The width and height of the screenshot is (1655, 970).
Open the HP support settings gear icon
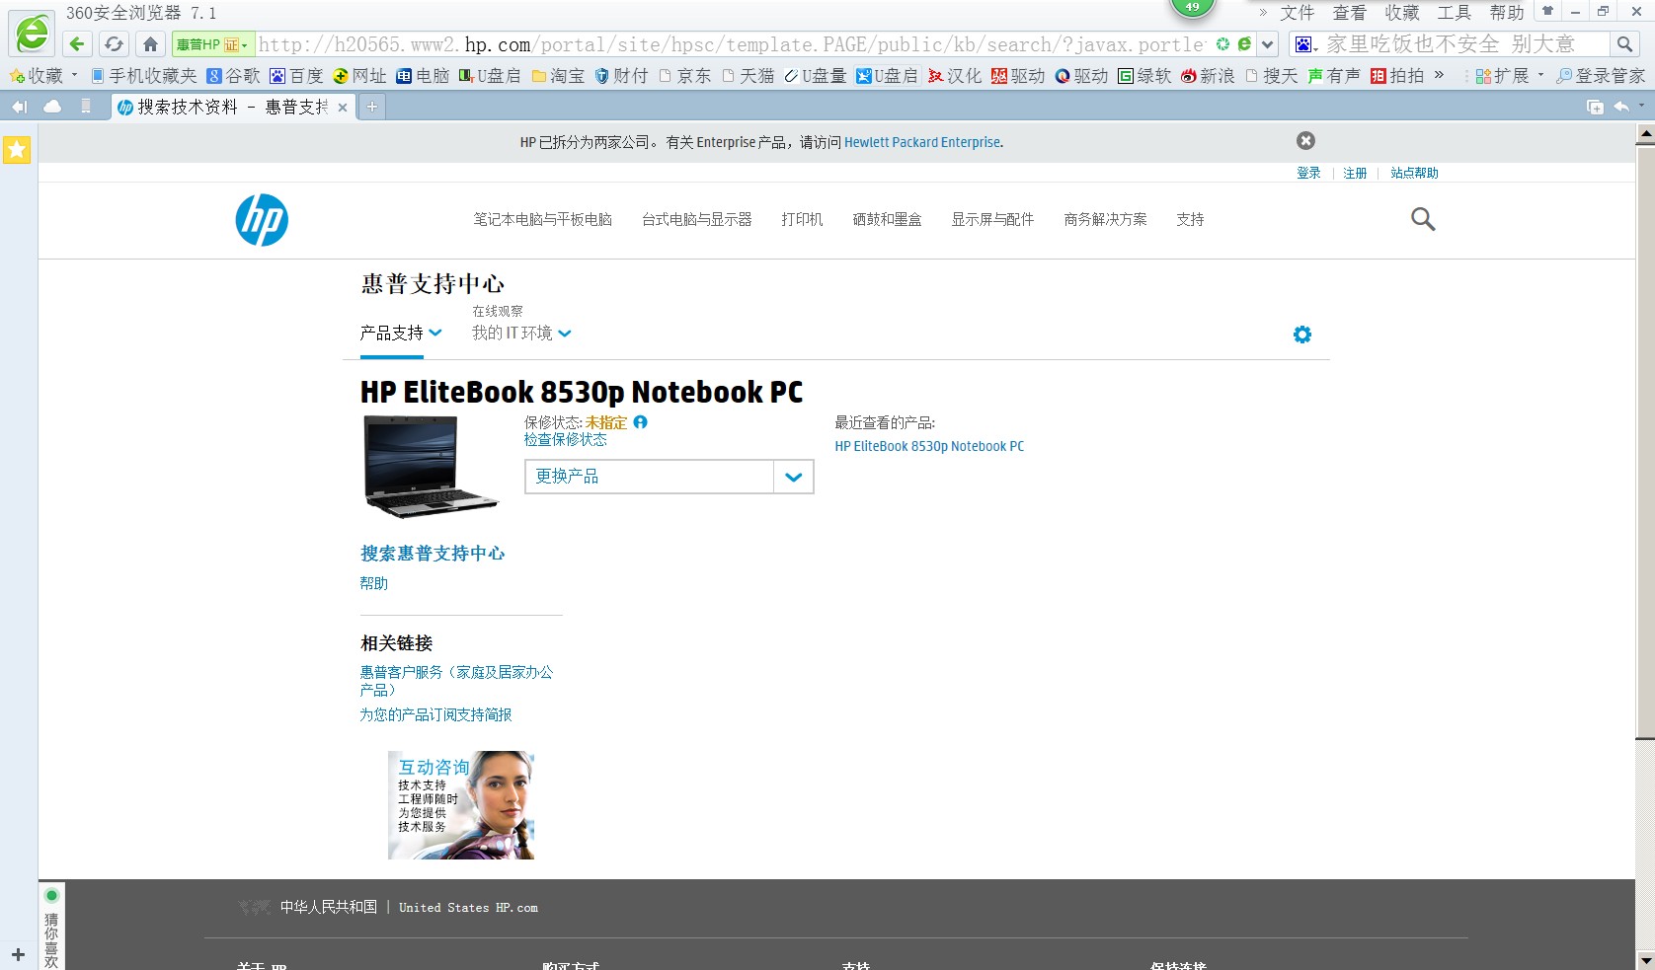tap(1301, 334)
